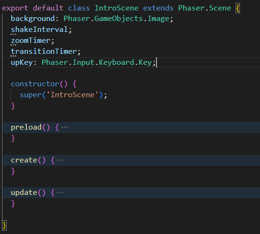This screenshot has width=260, height=234.
Task: Click the upKey property name
Action: tap(22, 62)
